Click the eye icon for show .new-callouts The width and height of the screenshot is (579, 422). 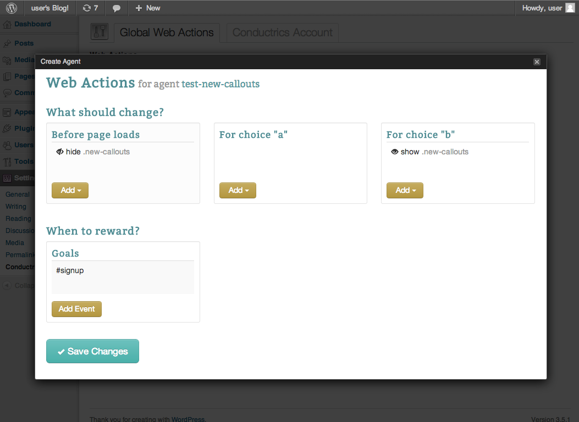(x=394, y=152)
